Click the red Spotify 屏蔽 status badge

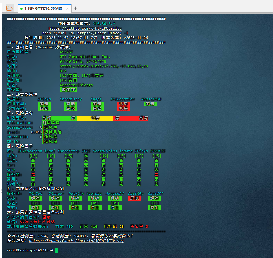point(135,198)
